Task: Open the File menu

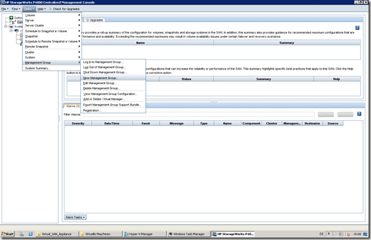Action: tap(5, 9)
